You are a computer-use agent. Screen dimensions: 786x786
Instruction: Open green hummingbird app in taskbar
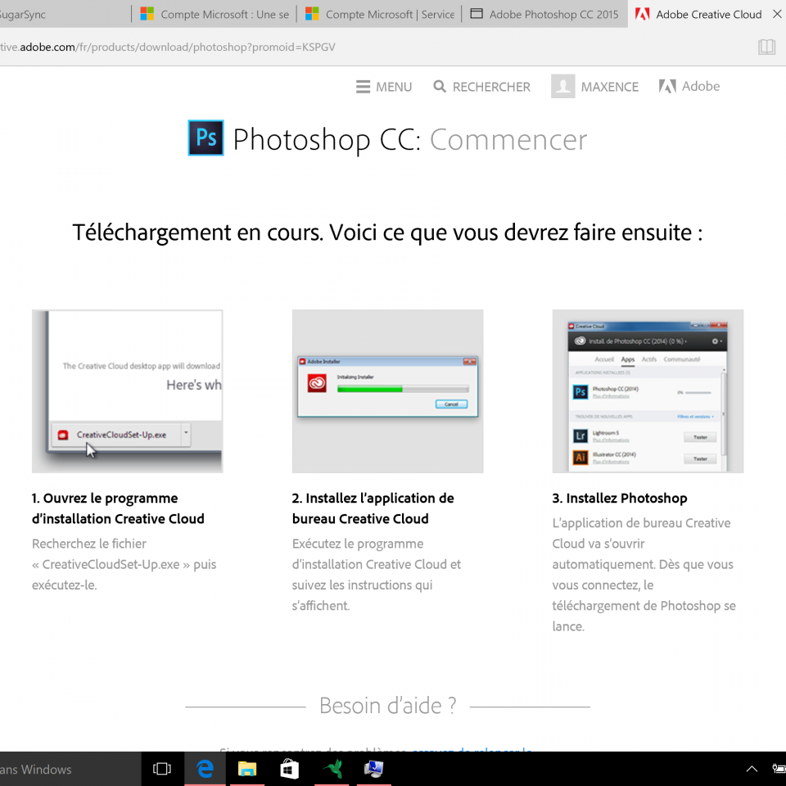point(332,769)
